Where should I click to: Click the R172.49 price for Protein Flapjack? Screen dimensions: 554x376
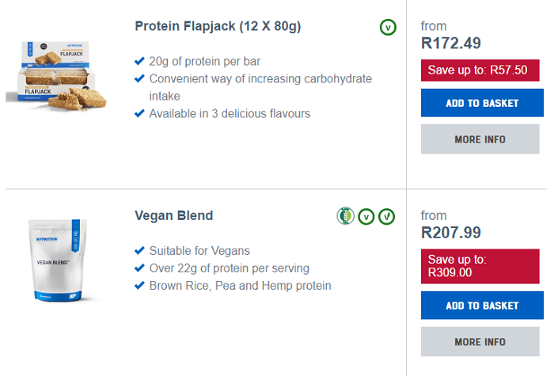point(451,44)
